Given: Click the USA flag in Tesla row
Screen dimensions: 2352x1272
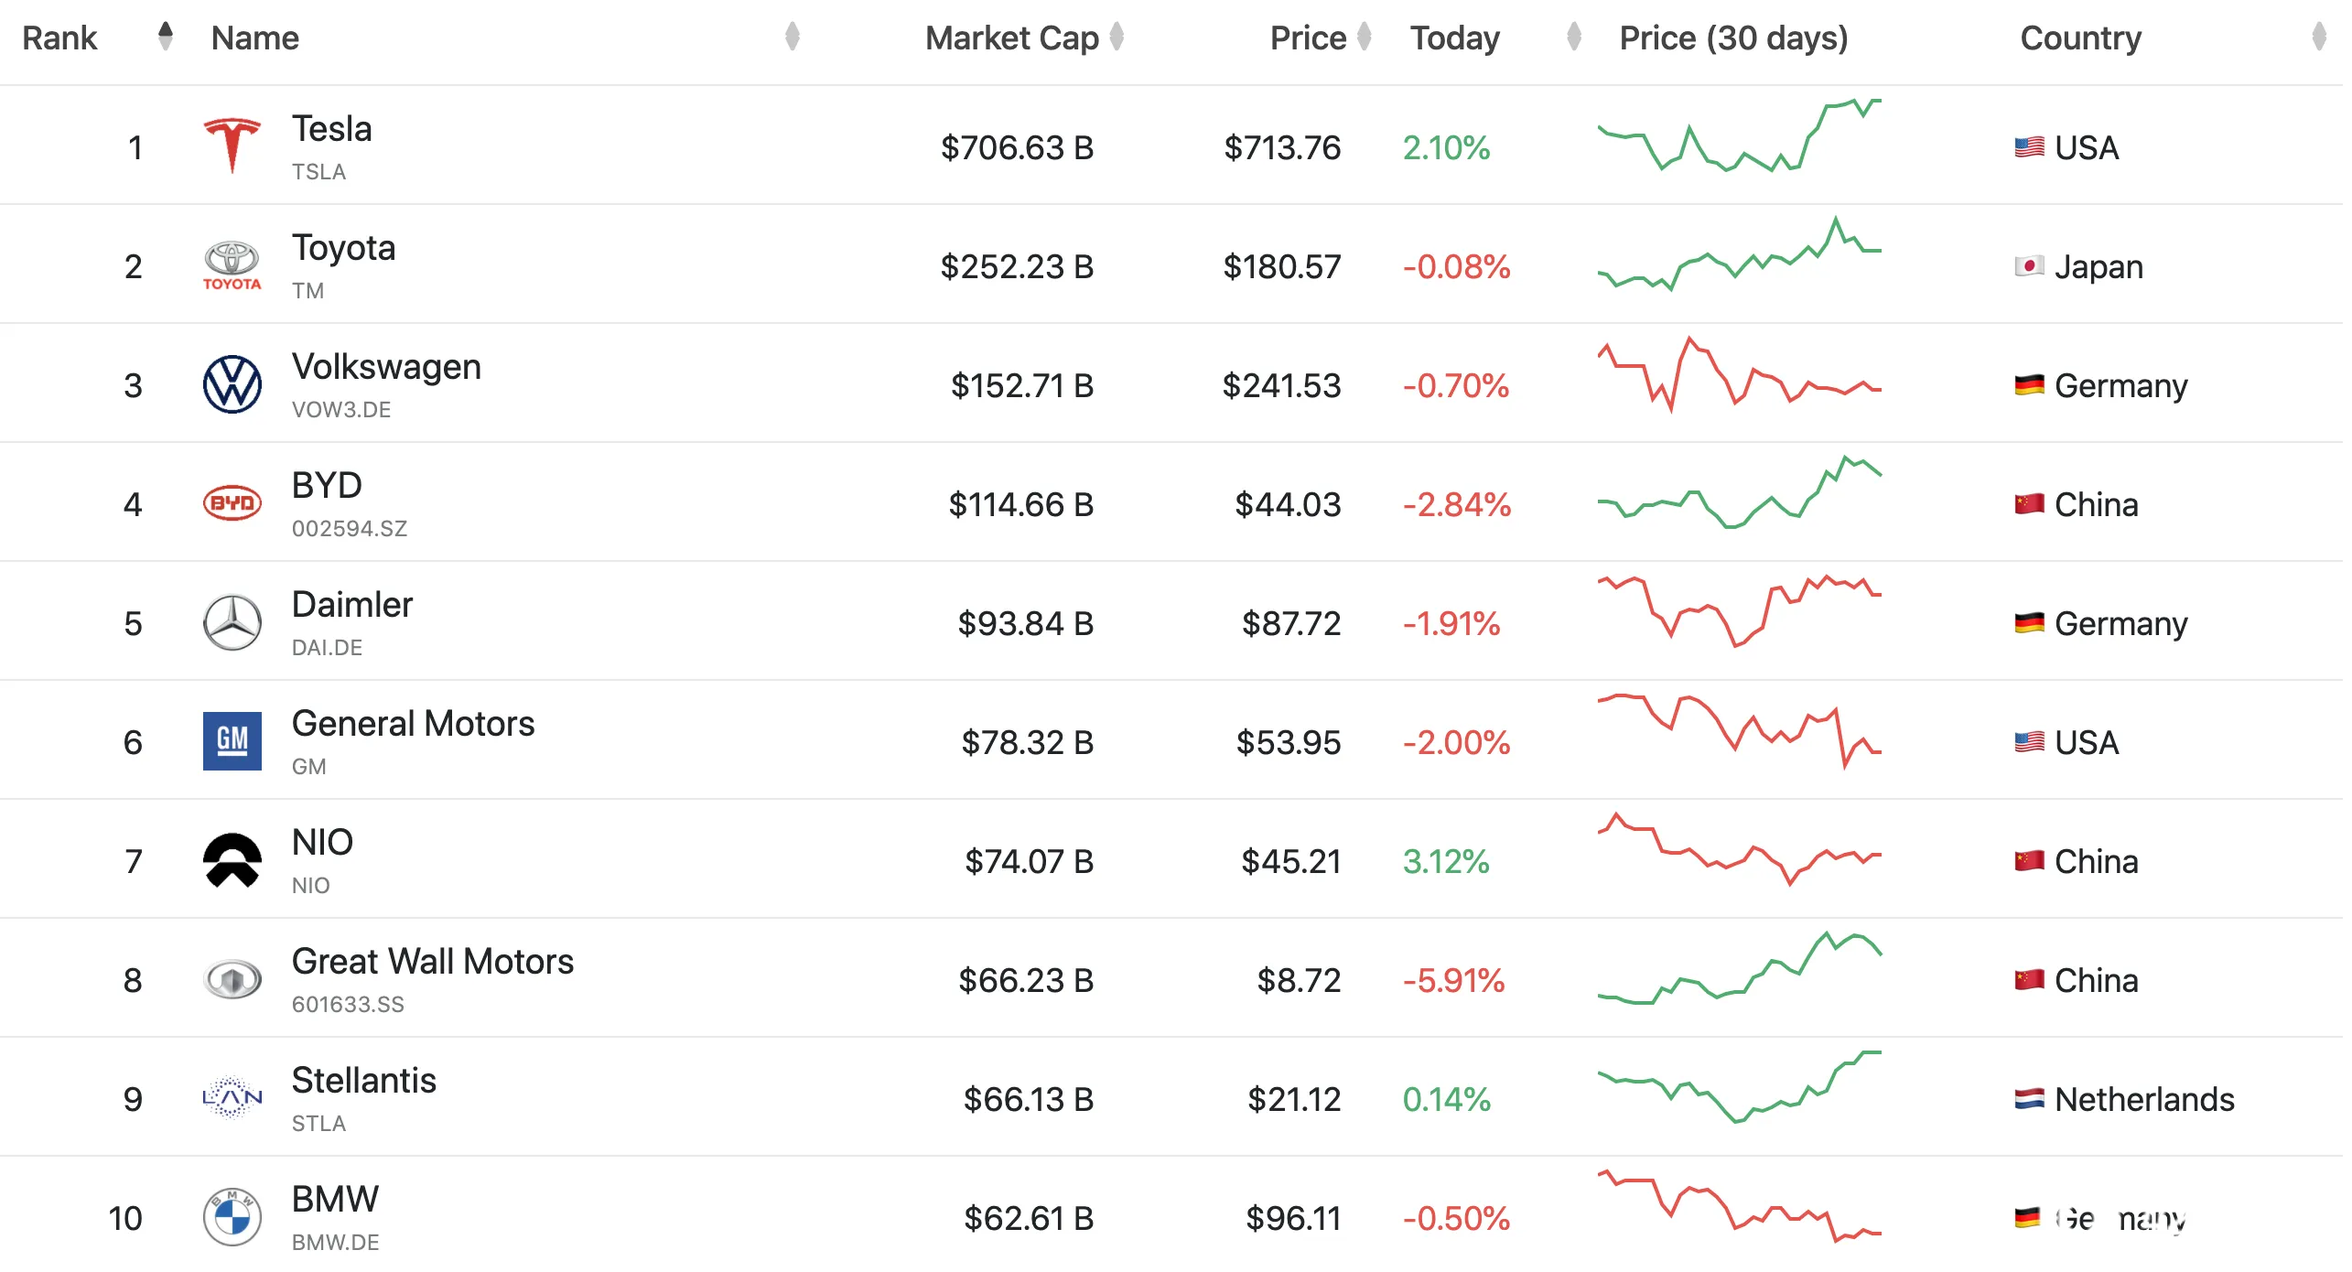Looking at the screenshot, I should click(2029, 147).
